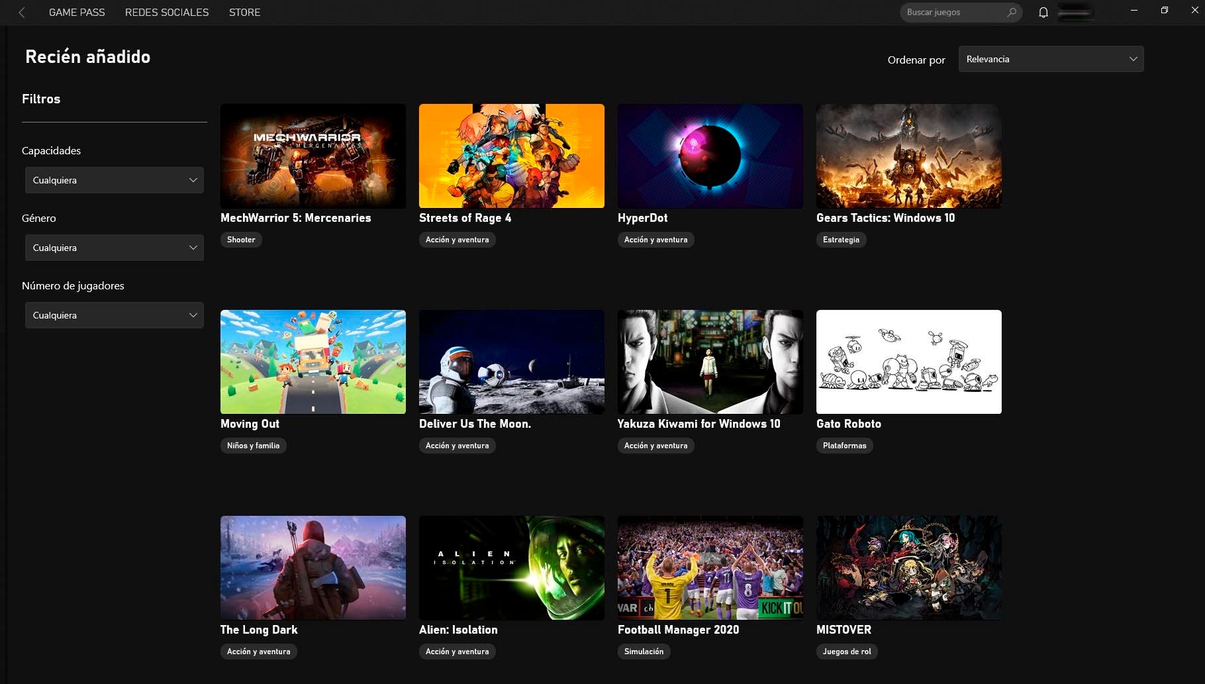The image size is (1205, 684).
Task: Open Deliver Us The Moon cover art
Action: coord(512,362)
